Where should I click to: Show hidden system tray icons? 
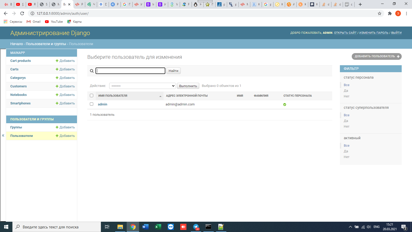(350, 227)
